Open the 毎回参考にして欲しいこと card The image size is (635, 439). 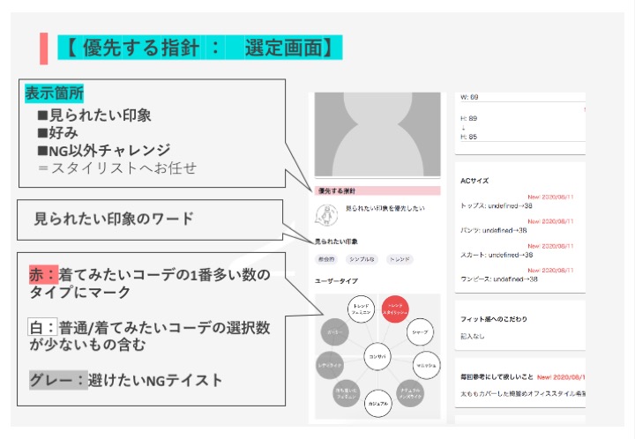520,384
